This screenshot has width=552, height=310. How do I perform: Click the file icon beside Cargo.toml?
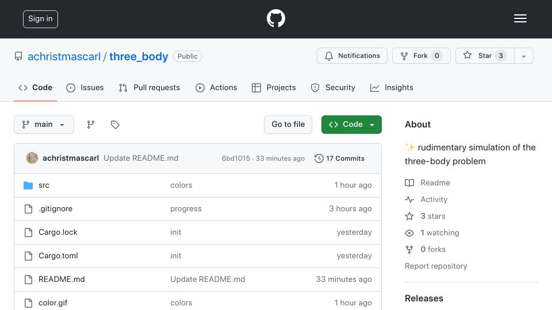[x=28, y=256]
